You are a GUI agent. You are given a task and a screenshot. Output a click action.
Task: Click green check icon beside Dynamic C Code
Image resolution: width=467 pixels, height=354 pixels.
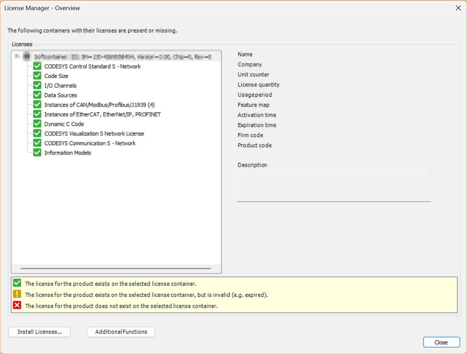tap(37, 124)
